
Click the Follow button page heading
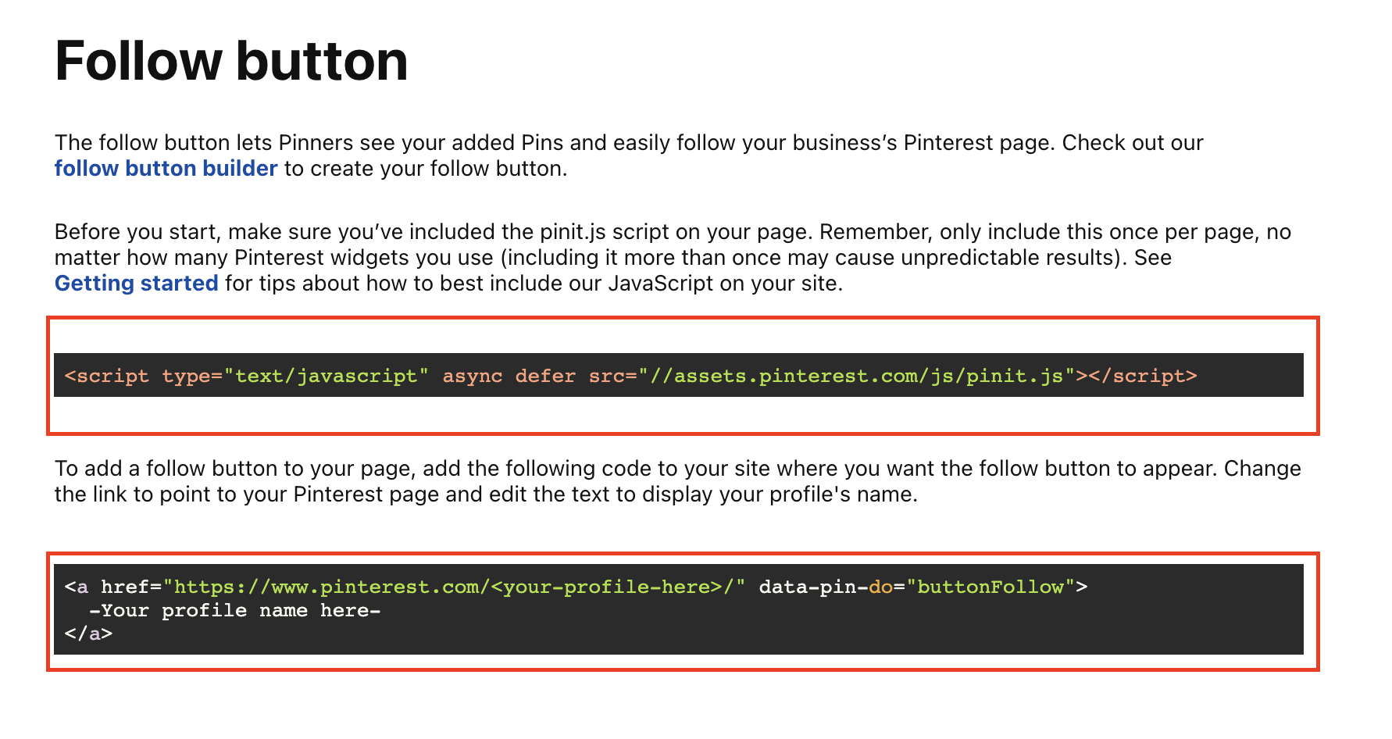click(231, 61)
